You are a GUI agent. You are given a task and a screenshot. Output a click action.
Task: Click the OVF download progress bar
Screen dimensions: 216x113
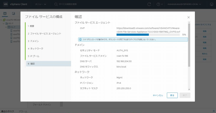[148, 35]
